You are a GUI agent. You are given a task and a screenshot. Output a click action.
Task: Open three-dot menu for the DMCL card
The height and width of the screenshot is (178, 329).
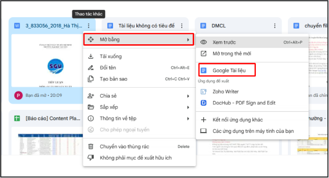coord(275,26)
